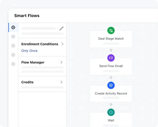Viewport: 158px width, 127px height.
Task: Expand the Enrollment Conditions chevron
Action: (62, 44)
